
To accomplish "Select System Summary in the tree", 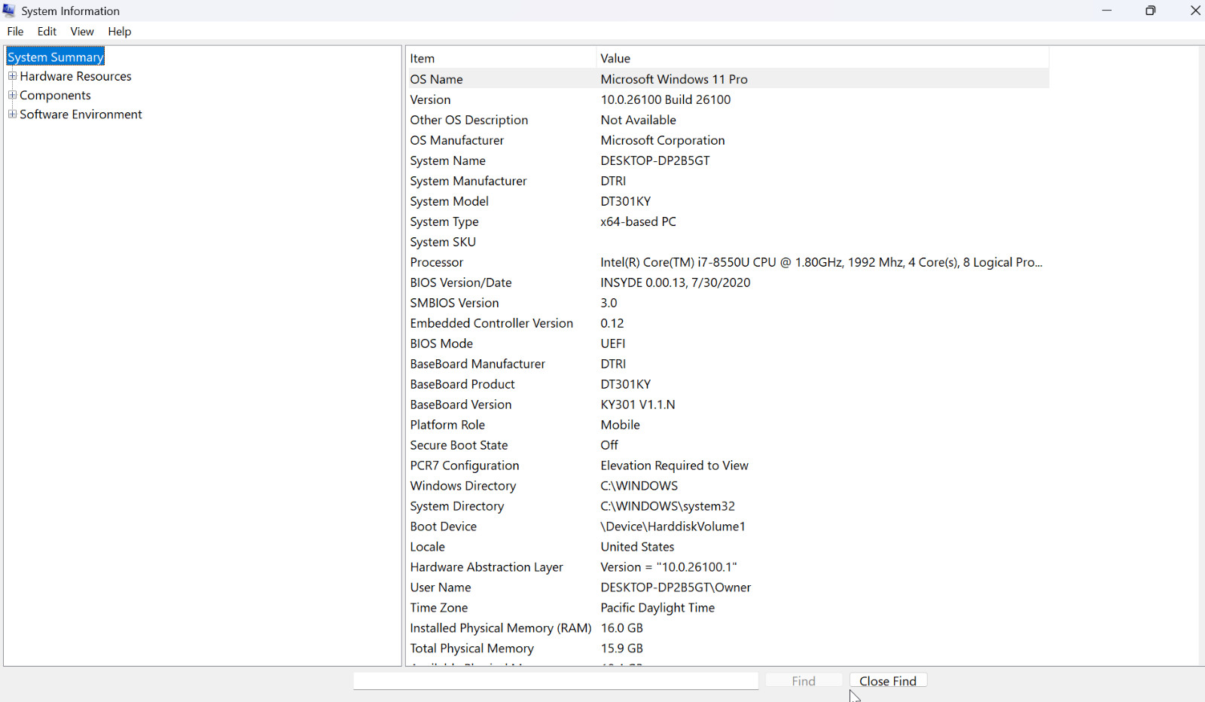I will click(55, 57).
